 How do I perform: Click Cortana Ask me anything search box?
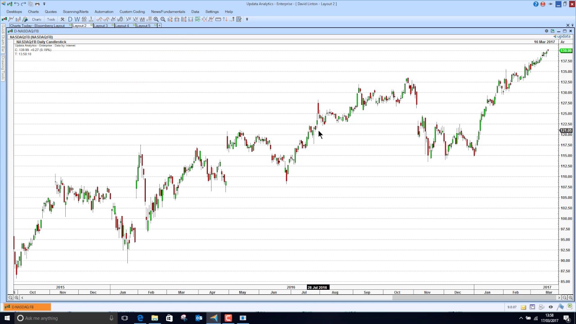point(65,318)
